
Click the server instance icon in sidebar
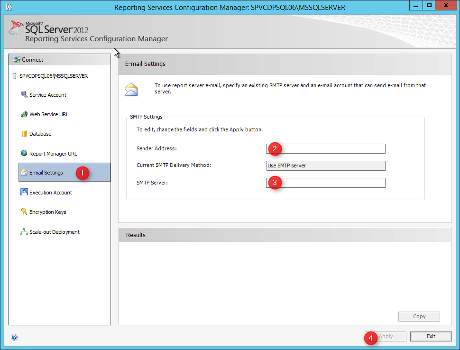[x=14, y=76]
